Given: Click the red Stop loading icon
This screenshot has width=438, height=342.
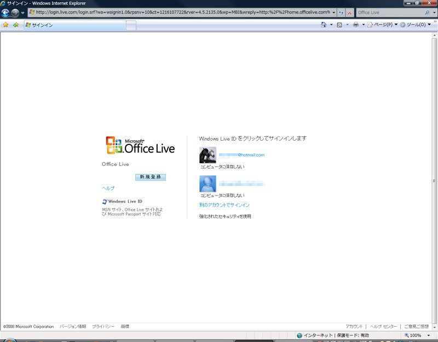Looking at the screenshot, I should point(349,13).
